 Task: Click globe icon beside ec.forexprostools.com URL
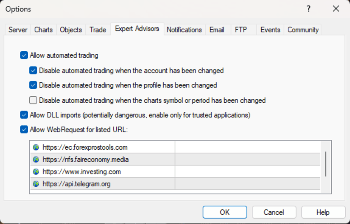[36, 147]
